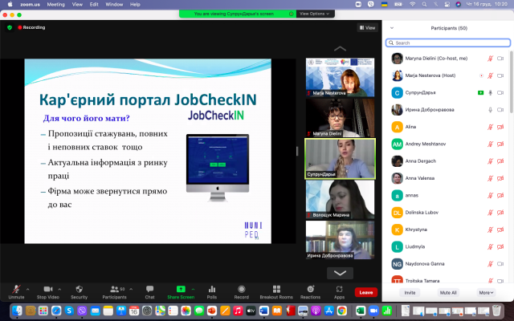
Task: Click the green Share Screen button
Action: coord(181,292)
